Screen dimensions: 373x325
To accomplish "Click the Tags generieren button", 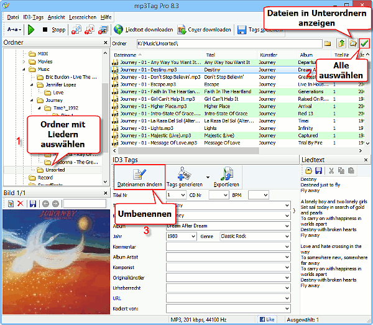I will (x=185, y=177).
